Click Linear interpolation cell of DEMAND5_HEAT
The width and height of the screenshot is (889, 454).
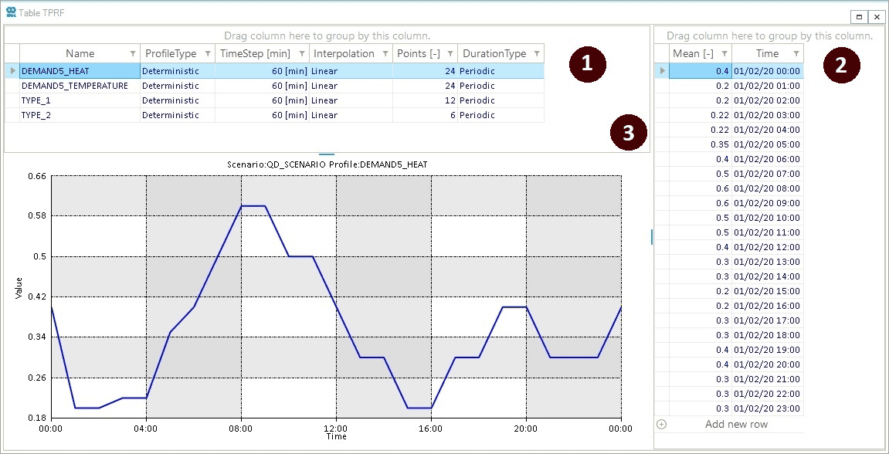point(350,71)
